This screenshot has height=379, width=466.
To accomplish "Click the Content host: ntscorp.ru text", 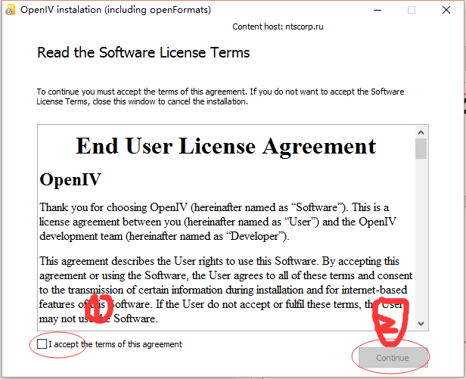I will coord(278,26).
